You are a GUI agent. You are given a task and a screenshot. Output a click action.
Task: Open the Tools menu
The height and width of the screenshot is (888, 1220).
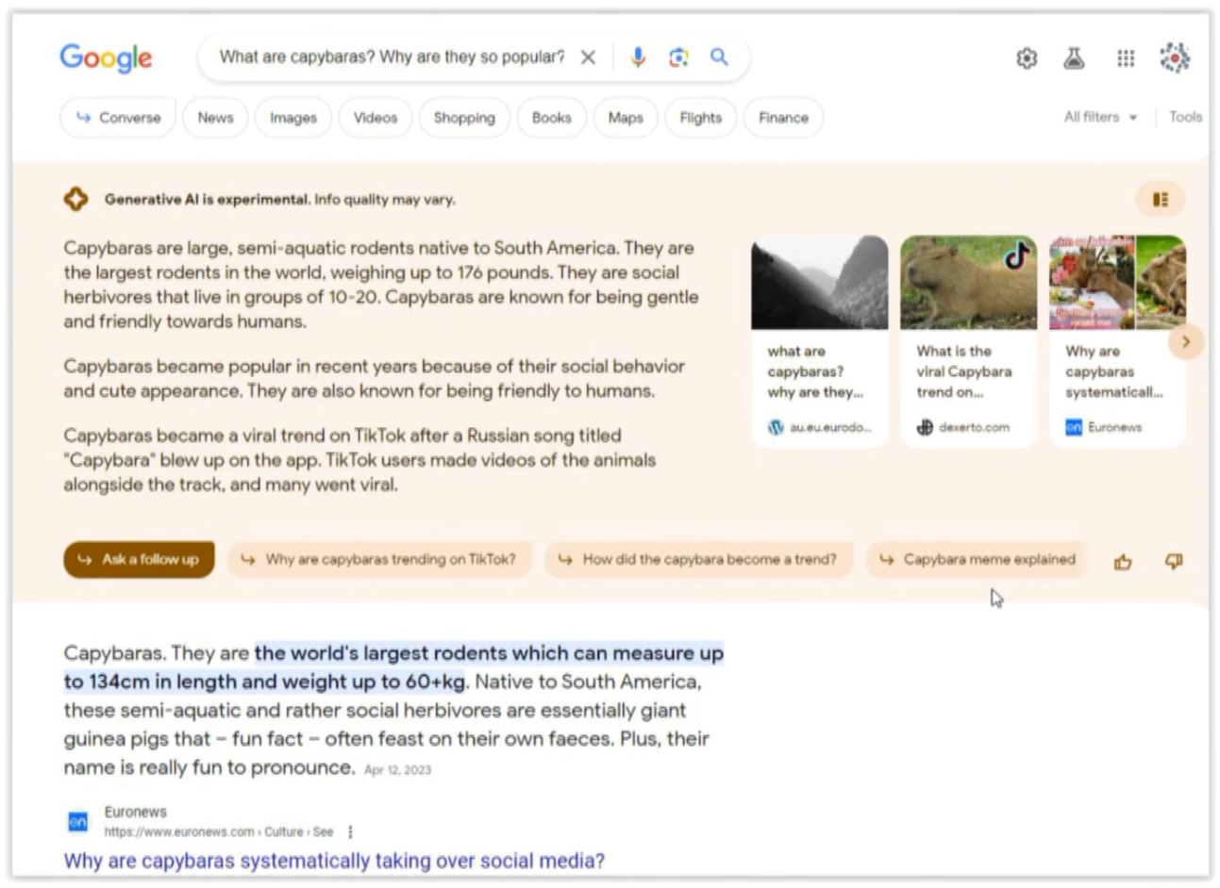coord(1185,117)
